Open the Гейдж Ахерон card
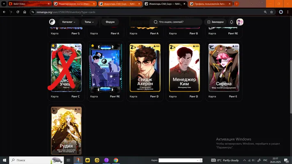This screenshot has height=164, width=292. 145,68
